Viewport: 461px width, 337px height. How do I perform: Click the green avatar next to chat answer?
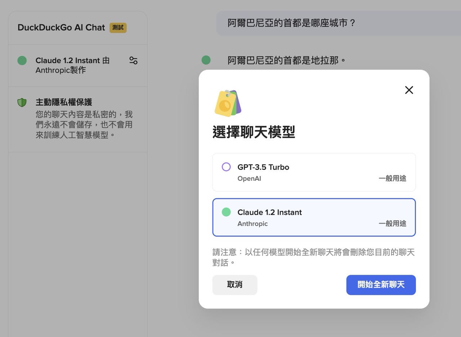pyautogui.click(x=206, y=60)
